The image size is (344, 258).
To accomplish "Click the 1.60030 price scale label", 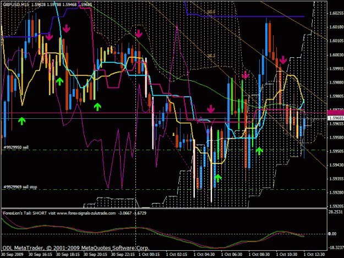I will (x=336, y=55).
